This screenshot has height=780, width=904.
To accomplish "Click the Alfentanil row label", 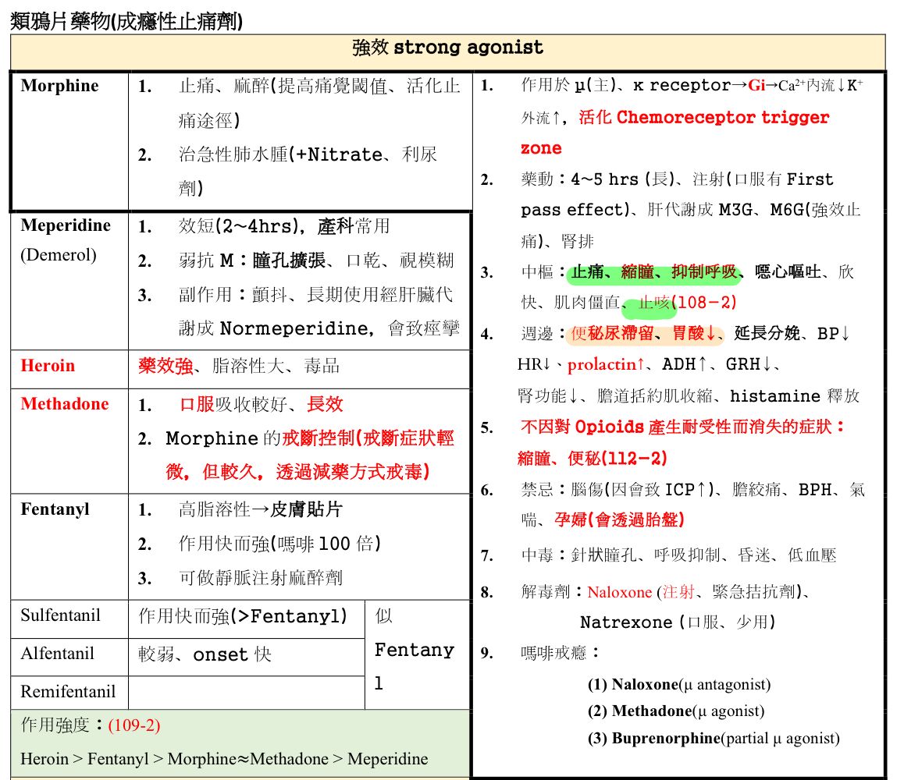I will [57, 654].
